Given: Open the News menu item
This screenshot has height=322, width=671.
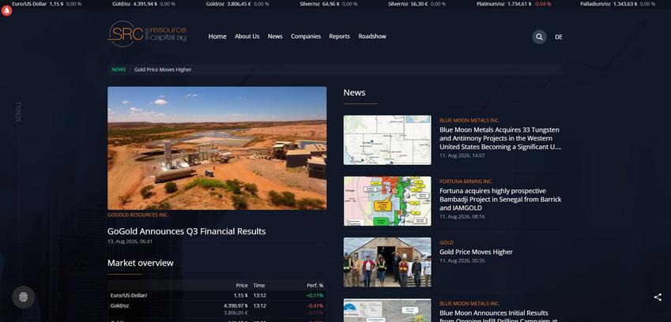Looking at the screenshot, I should (x=275, y=36).
